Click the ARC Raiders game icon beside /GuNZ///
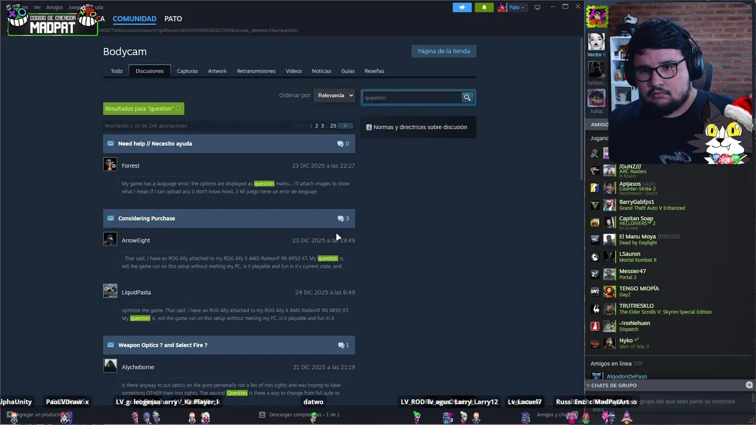The width and height of the screenshot is (756, 425). coord(595,171)
